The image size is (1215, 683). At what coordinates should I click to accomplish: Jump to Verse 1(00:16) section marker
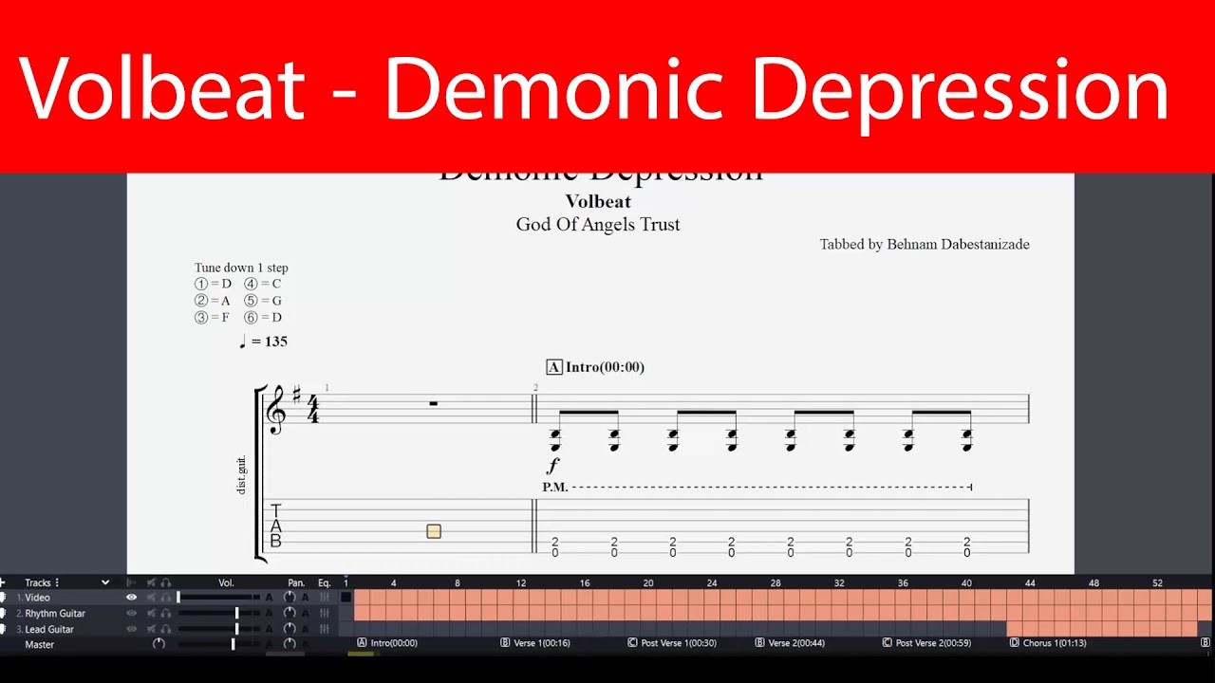(535, 642)
